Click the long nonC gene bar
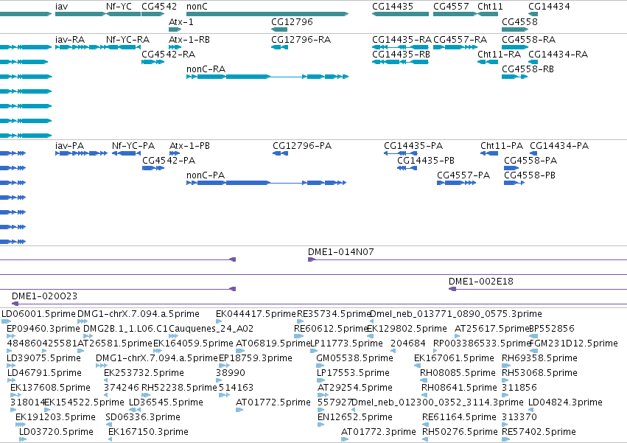Viewport: 627px width, 443px height. 267,14
